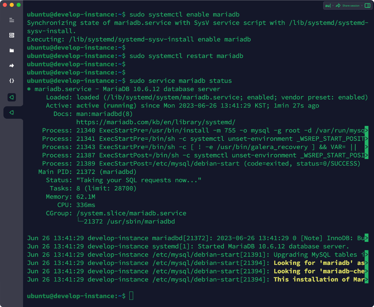374x307 pixels.
Task: Click the 'Process: 21343 ExecStartPre' galera_recovery line
Action: point(205,147)
